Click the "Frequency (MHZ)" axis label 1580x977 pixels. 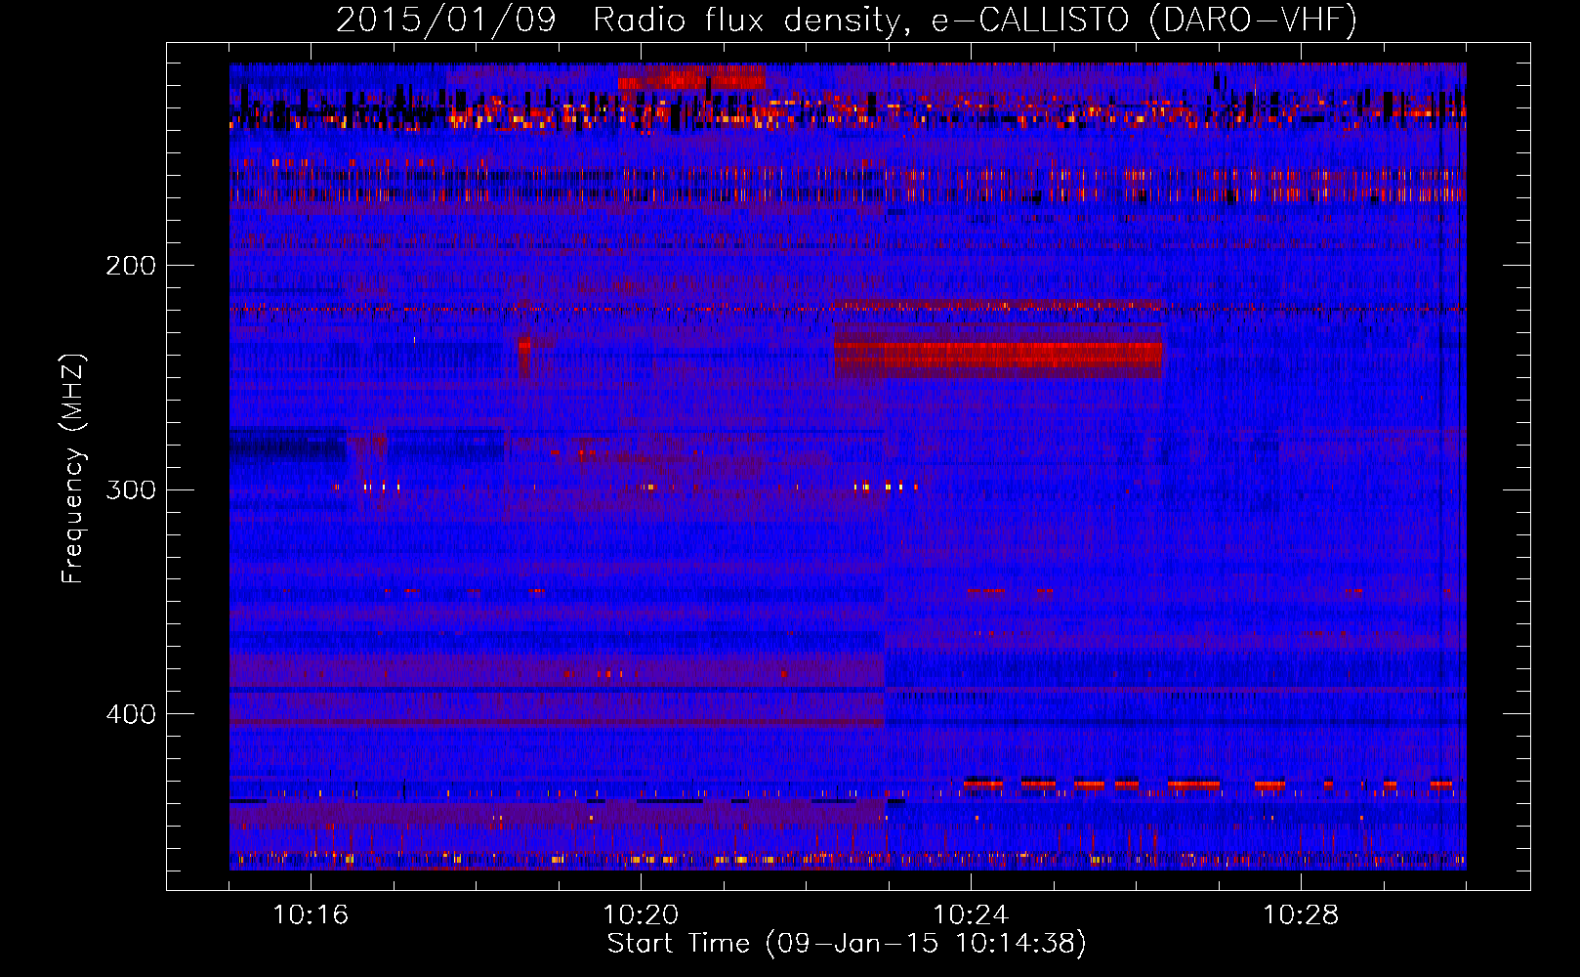[x=73, y=468]
